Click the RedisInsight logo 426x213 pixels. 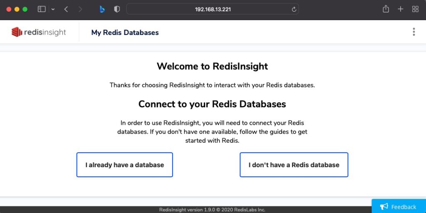pyautogui.click(x=39, y=32)
